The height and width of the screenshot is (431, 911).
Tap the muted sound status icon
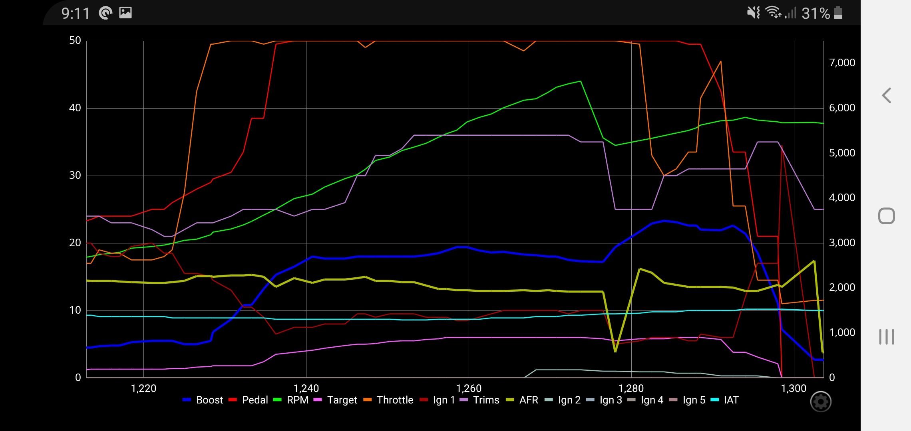coord(754,13)
